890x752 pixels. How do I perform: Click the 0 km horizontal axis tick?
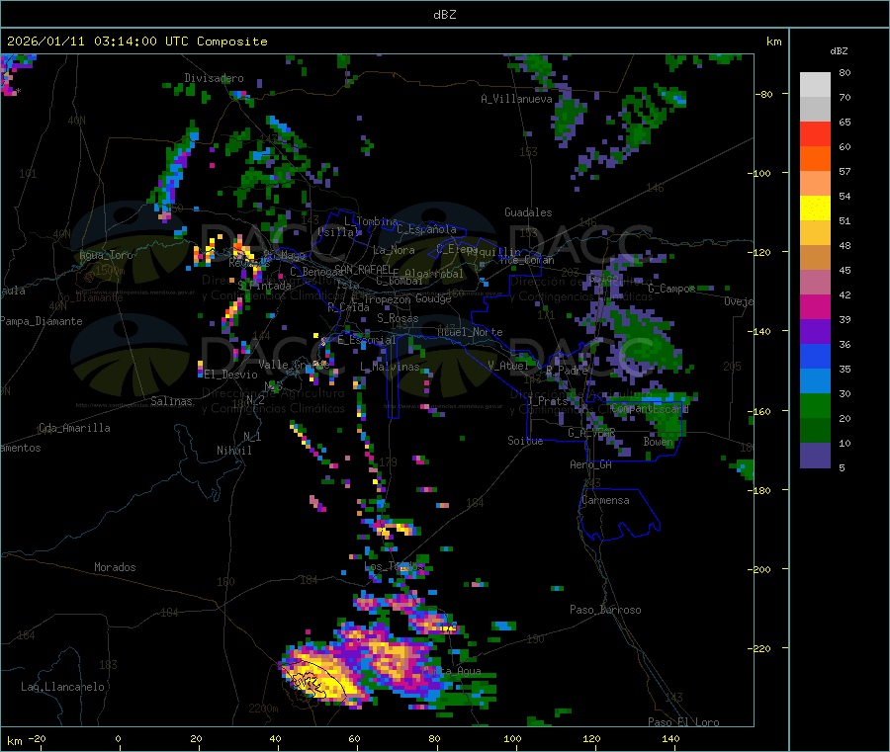[x=118, y=738]
